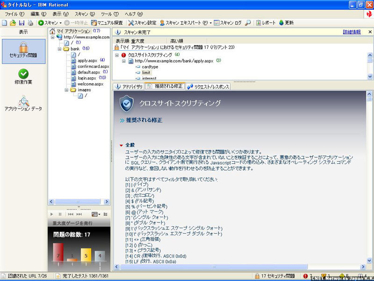Collapse the 全般 section triangle

click(x=121, y=146)
